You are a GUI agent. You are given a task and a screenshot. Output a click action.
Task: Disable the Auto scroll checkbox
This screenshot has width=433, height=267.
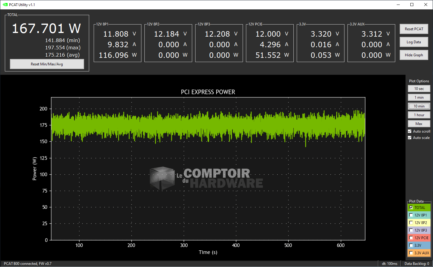click(x=410, y=131)
